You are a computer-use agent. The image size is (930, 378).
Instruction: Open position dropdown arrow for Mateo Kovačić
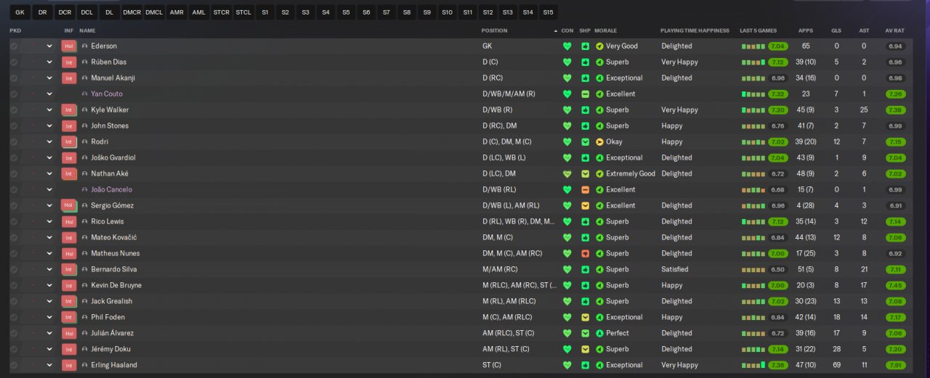pyautogui.click(x=49, y=237)
